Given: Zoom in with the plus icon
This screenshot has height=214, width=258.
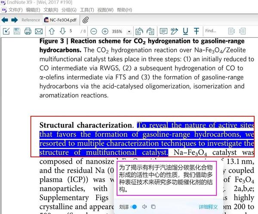Looking at the screenshot, I should coord(105,31).
